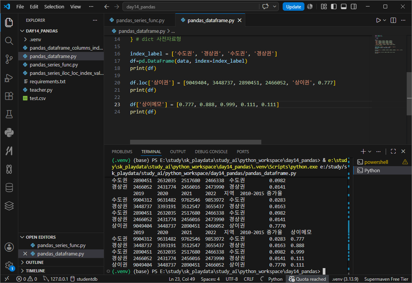Close the terminal panel

[x=403, y=151]
